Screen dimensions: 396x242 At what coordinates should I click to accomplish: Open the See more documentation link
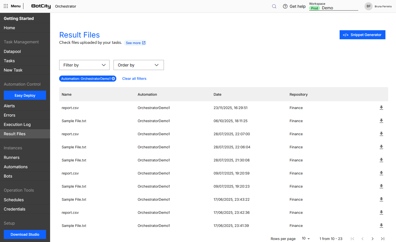tap(135, 43)
